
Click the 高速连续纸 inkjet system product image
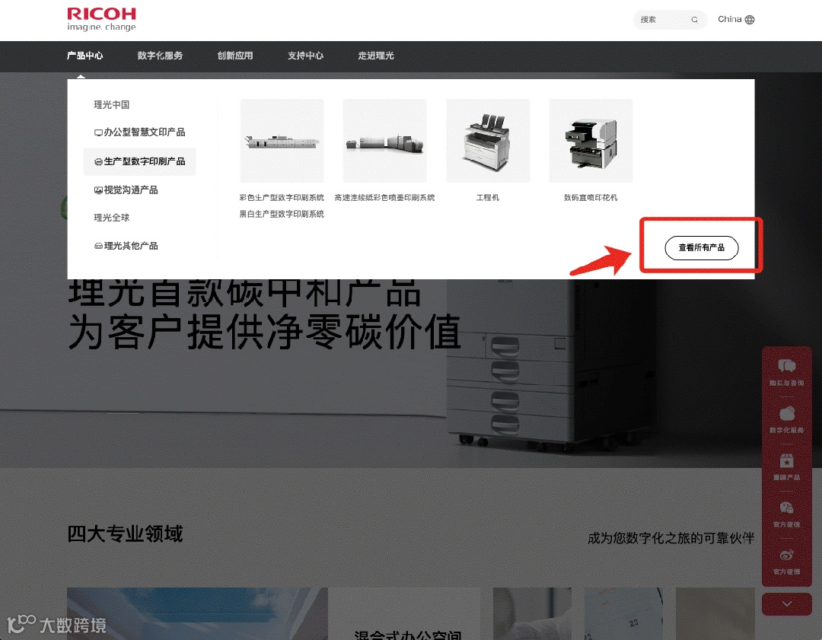tap(385, 141)
